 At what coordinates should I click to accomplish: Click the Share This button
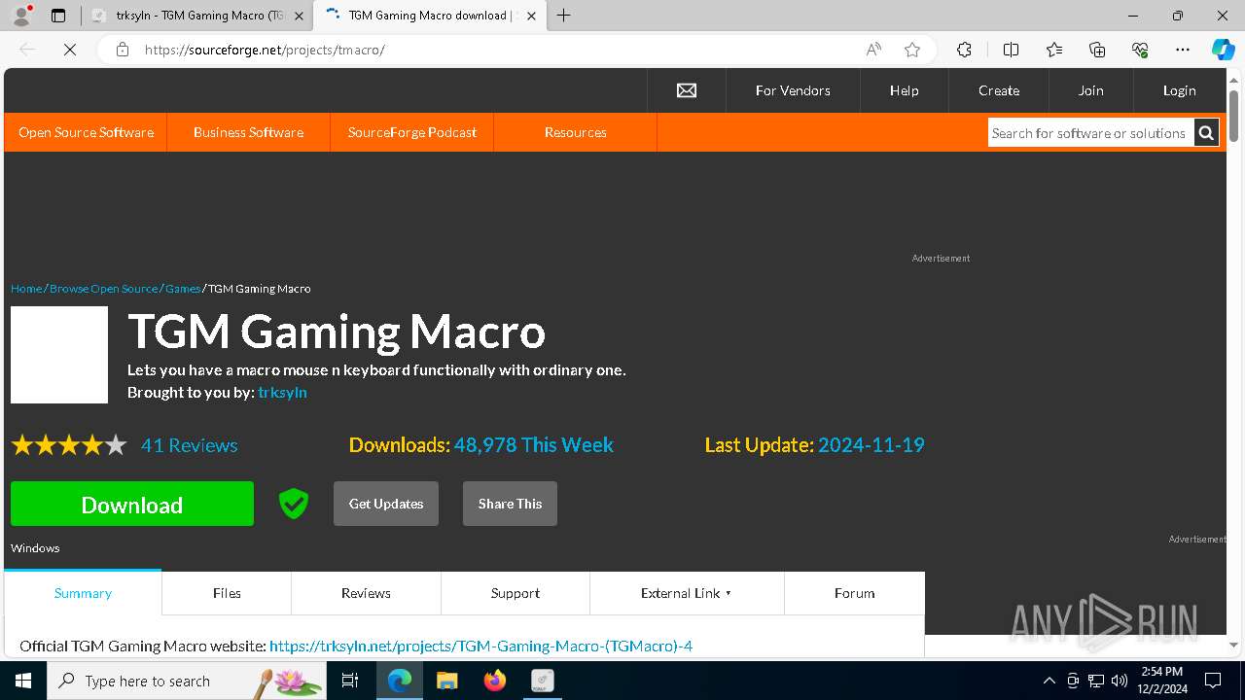pyautogui.click(x=510, y=504)
